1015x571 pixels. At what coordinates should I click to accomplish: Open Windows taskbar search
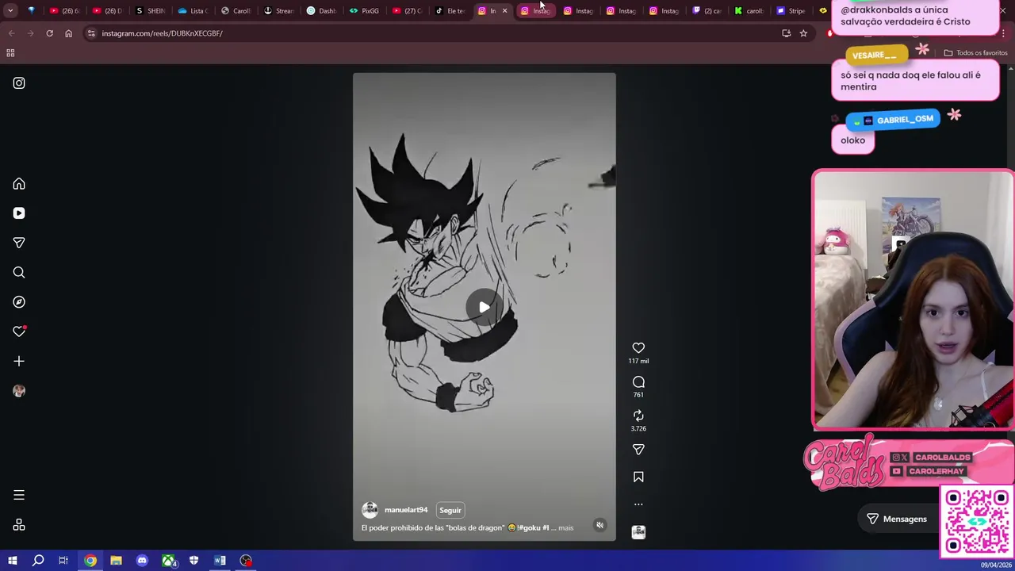[x=38, y=561]
